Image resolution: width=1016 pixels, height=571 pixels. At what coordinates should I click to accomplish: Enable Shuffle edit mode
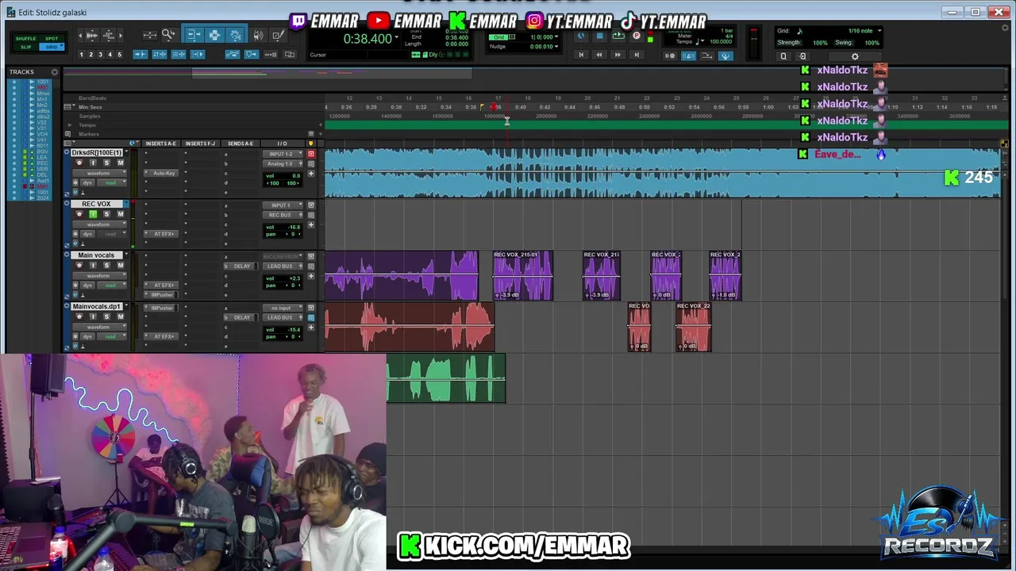pos(25,39)
